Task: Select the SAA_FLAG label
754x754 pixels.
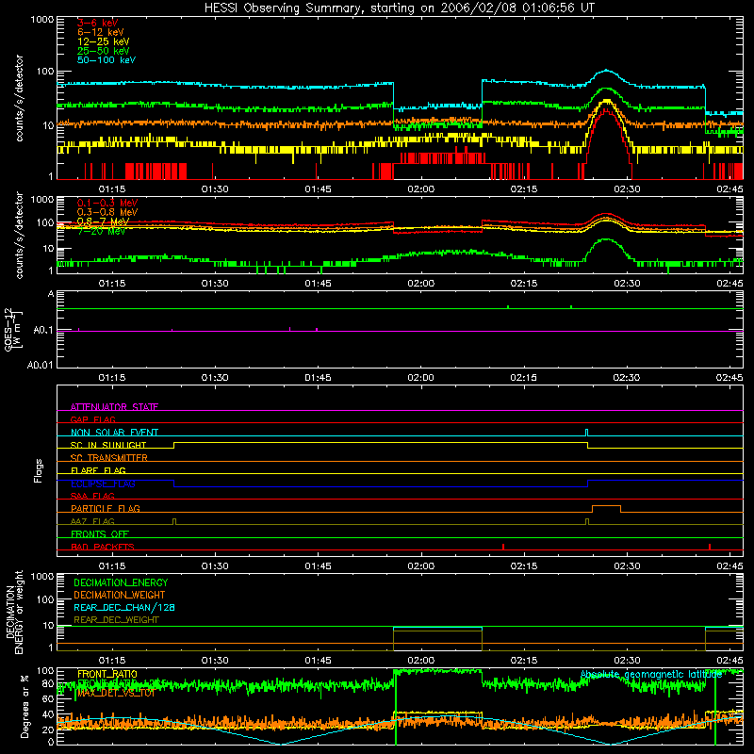Action: [92, 496]
